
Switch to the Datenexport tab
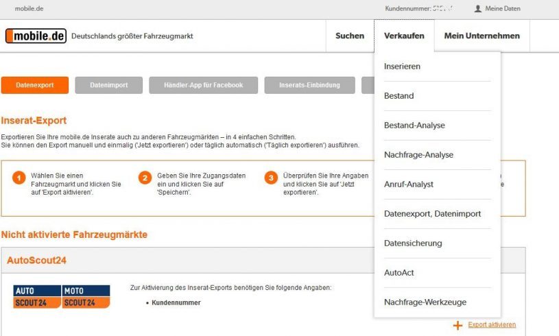click(x=34, y=85)
